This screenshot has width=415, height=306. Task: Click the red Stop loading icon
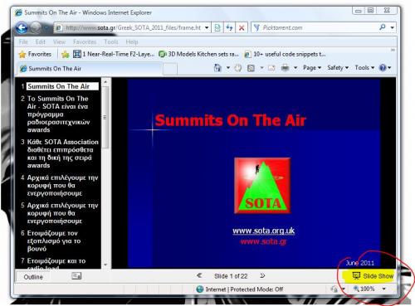click(242, 27)
